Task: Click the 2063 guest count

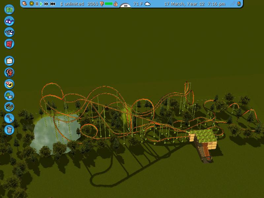Action: [93, 4]
